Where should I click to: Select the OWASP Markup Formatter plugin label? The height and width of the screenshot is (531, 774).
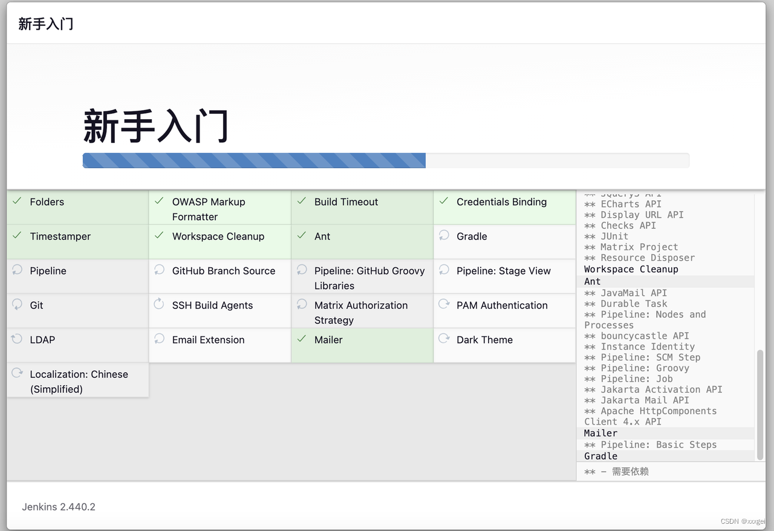coord(209,209)
